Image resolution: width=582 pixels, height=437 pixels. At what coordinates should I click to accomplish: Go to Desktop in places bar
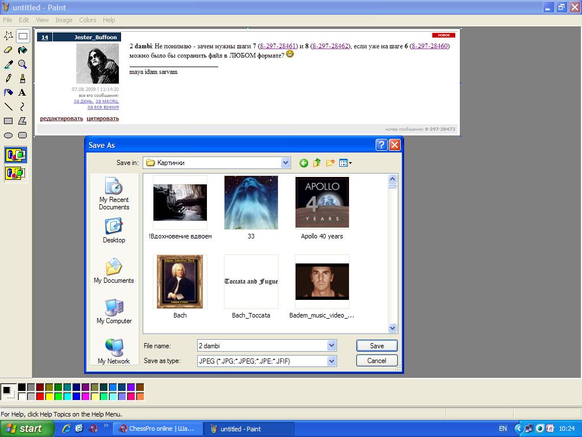pos(114,230)
